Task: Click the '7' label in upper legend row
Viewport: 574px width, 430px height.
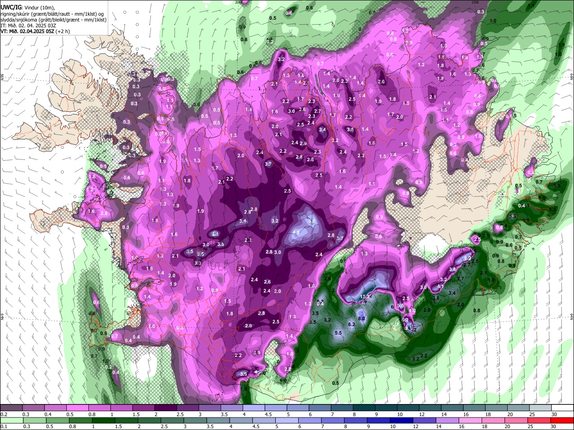Action: [x=332, y=414]
